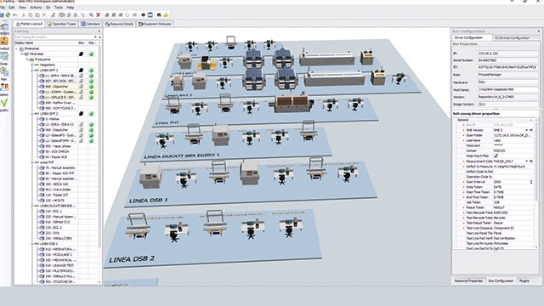This screenshot has height=306, width=544.
Task: Open the Product module in sidebar
Action: pyautogui.click(x=4, y=43)
